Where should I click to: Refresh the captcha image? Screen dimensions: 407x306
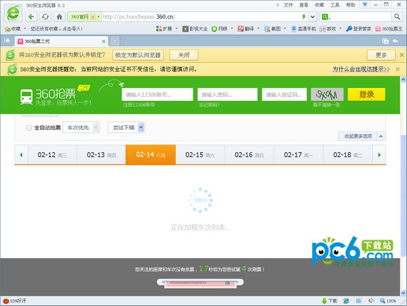pyautogui.click(x=327, y=95)
